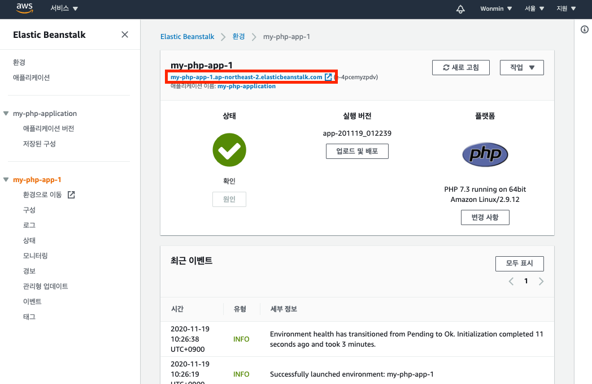
Task: Click the 업로드 및 배포 button
Action: point(357,151)
